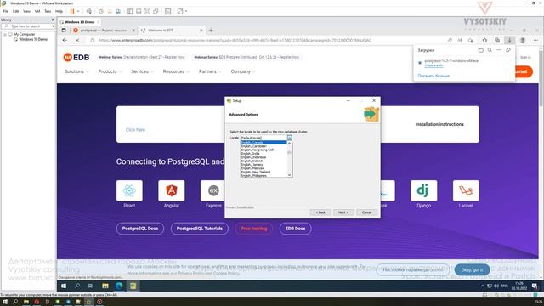
Task: Expand the Solutions navigation menu
Action: pos(76,71)
